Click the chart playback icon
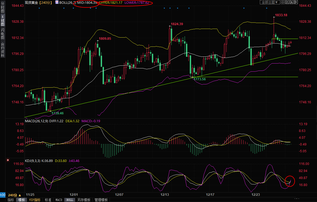This screenshot has height=202, width=317. (292, 2)
